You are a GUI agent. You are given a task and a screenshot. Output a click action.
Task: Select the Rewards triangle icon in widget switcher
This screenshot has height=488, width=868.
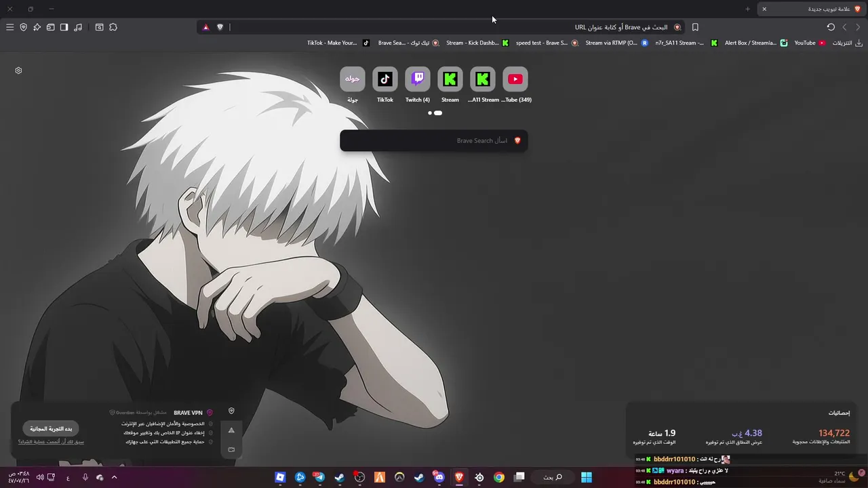pos(231,430)
